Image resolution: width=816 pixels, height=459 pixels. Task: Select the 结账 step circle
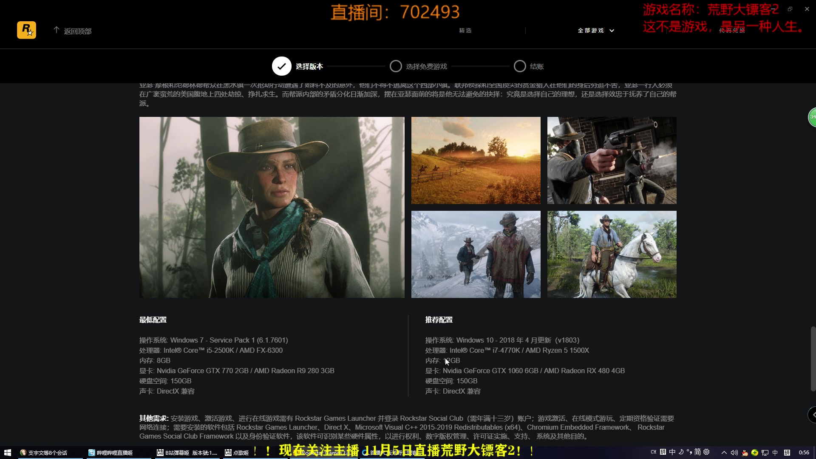(520, 66)
